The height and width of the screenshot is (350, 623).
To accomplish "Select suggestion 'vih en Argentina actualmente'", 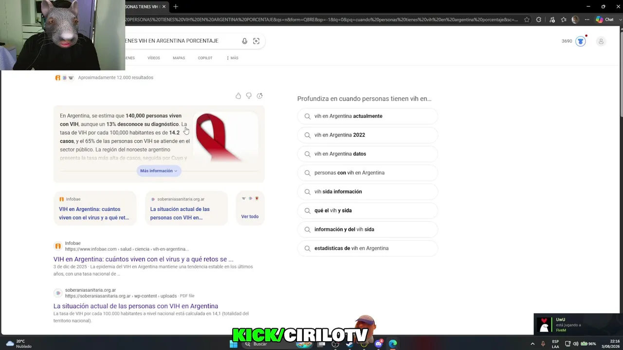I will pos(367,116).
